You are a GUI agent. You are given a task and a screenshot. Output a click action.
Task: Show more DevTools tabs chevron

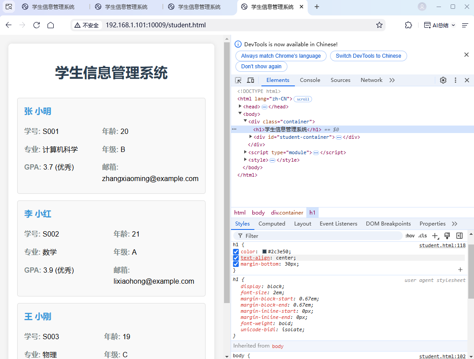click(392, 80)
